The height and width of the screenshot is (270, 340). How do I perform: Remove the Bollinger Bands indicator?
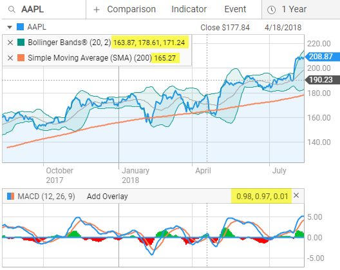[10, 43]
